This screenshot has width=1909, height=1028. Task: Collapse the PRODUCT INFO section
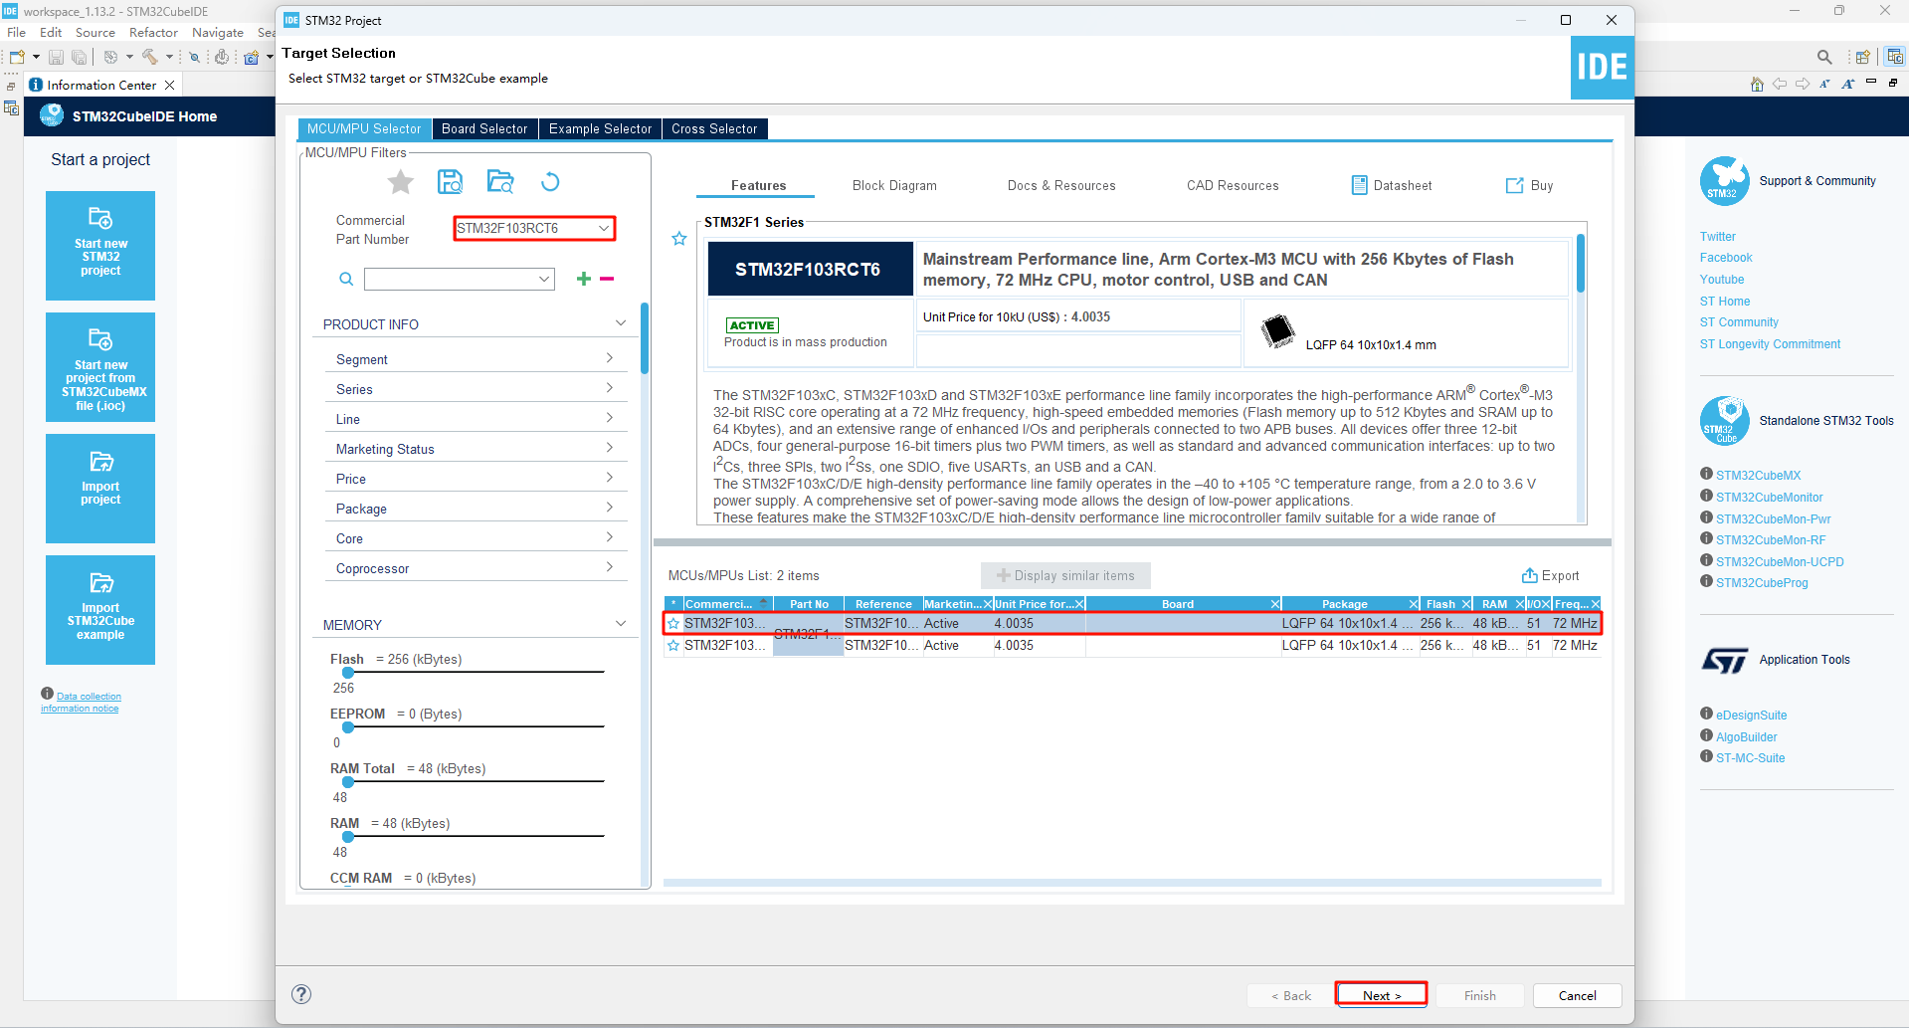pyautogui.click(x=621, y=323)
